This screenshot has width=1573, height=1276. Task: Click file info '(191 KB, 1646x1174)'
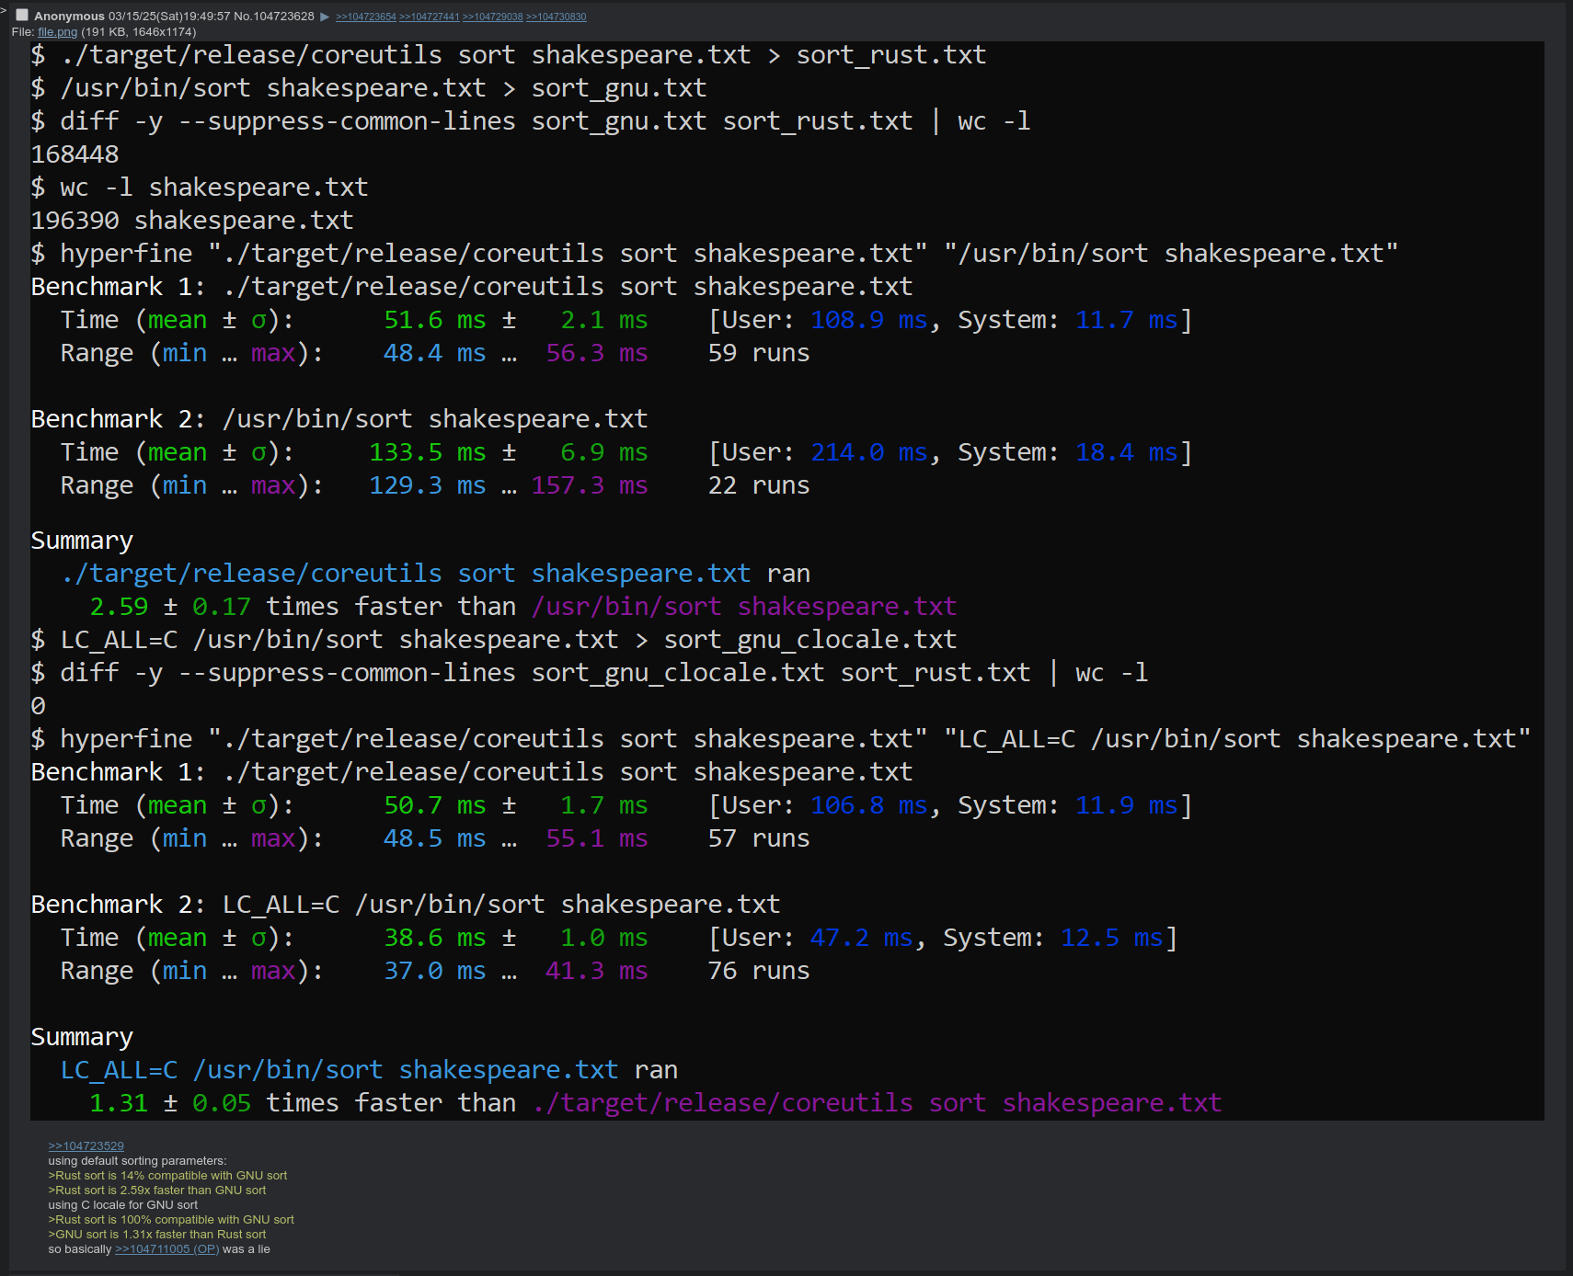coord(138,31)
